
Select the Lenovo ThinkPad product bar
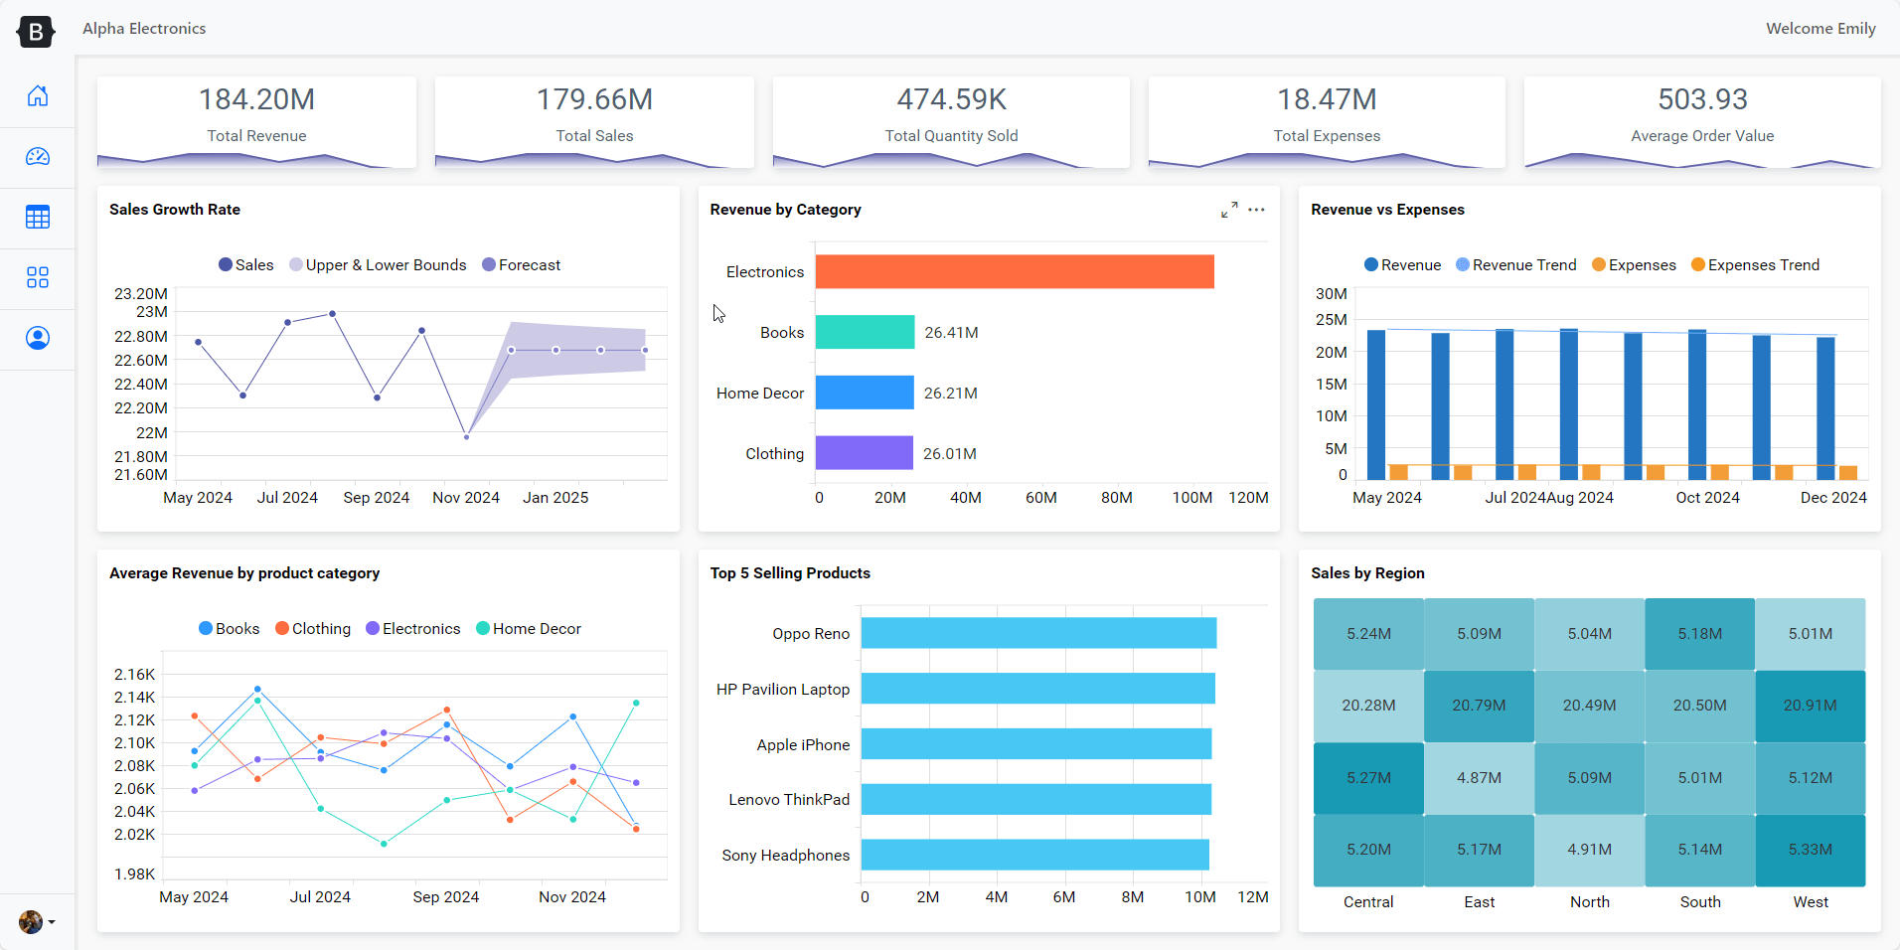[x=1036, y=799]
